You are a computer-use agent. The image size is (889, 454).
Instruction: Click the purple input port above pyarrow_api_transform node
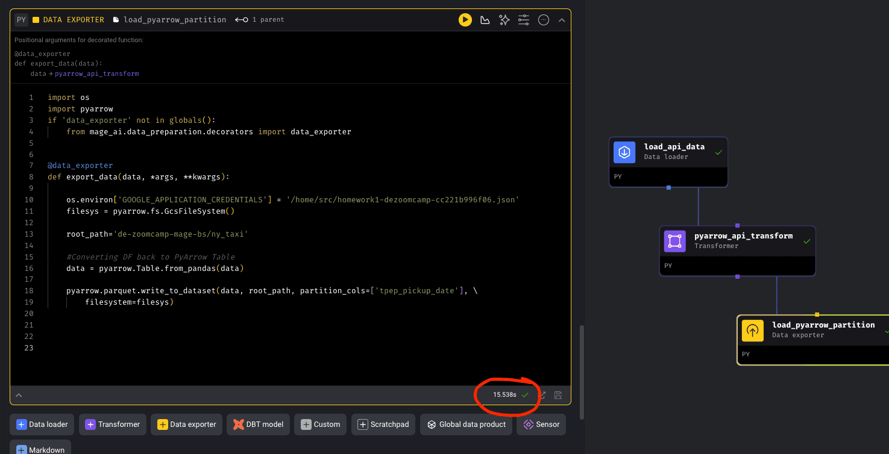737,226
